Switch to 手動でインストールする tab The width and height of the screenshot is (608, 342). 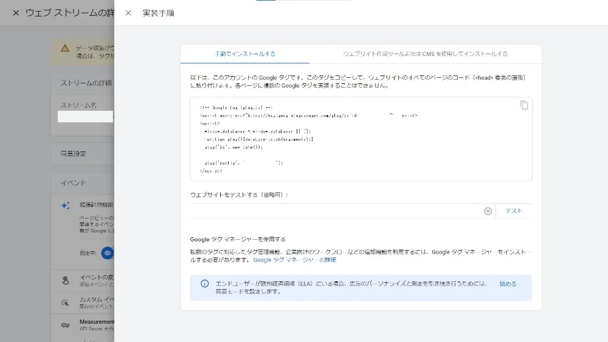point(244,54)
